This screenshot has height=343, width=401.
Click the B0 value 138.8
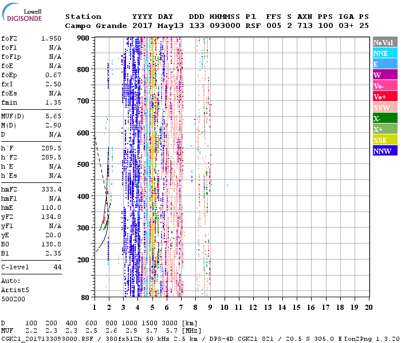pos(51,245)
